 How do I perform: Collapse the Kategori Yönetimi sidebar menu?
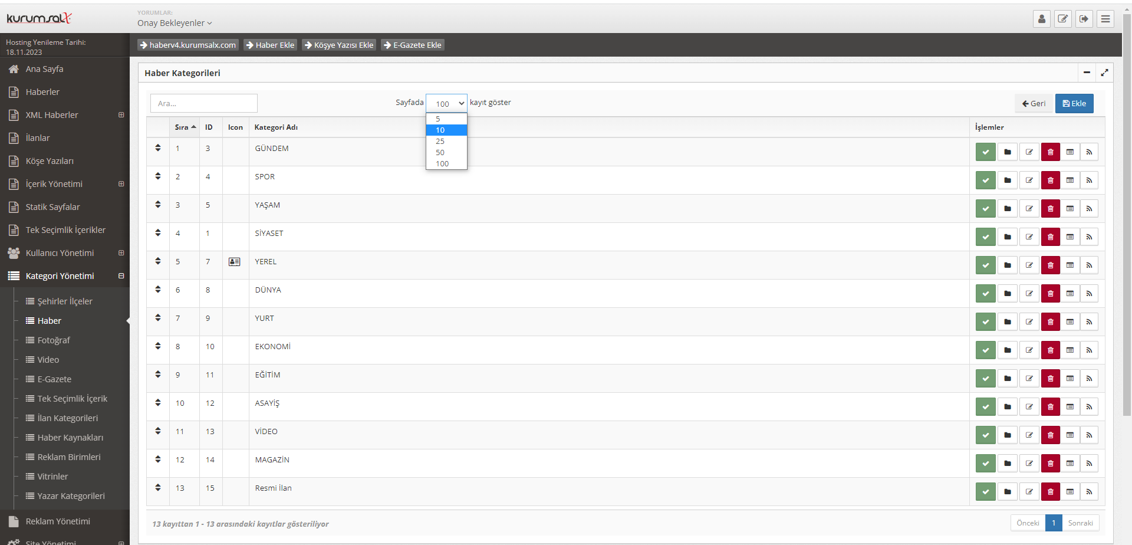click(121, 276)
